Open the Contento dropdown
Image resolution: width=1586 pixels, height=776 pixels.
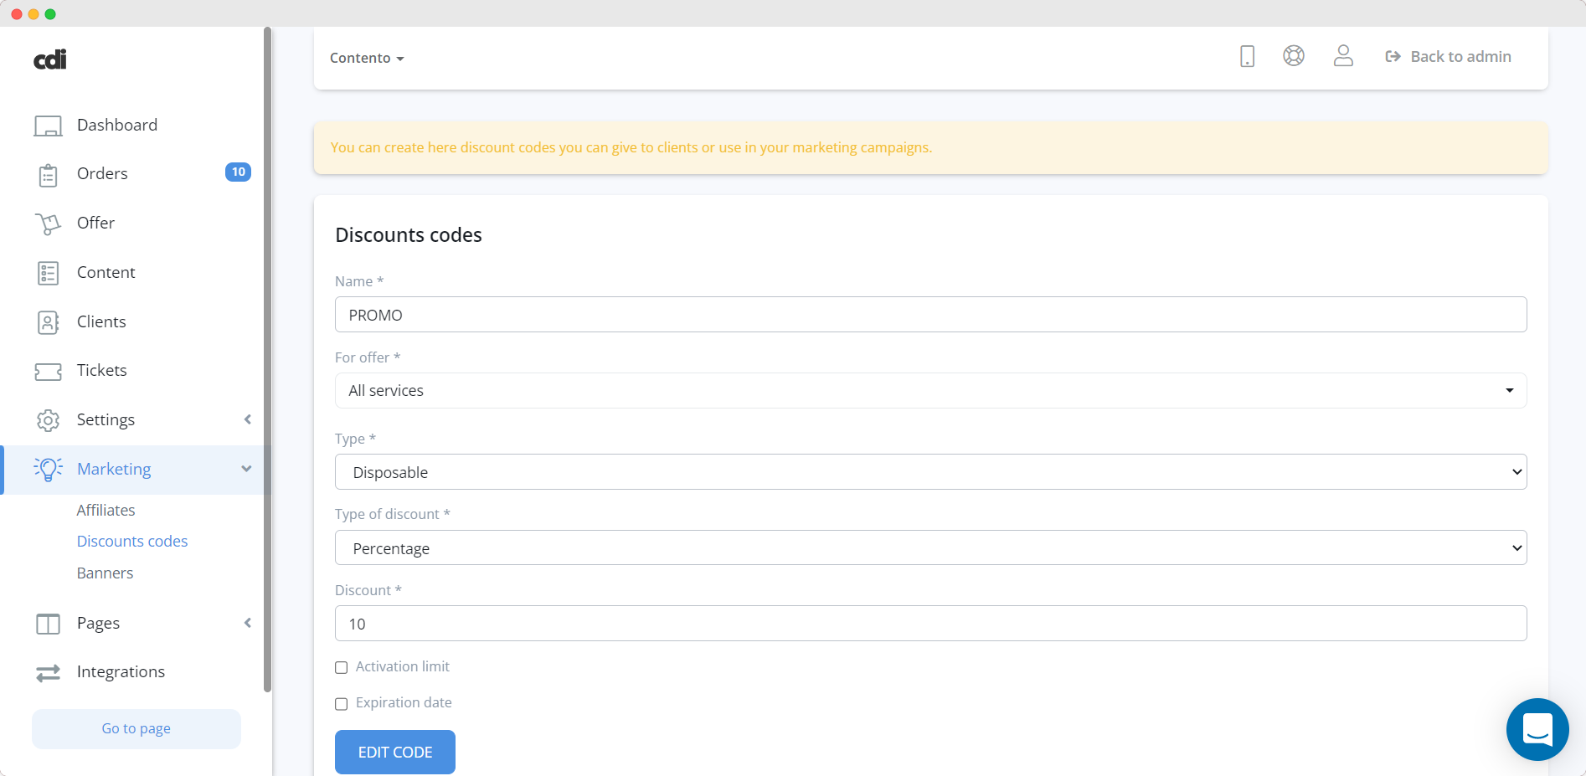(x=367, y=58)
